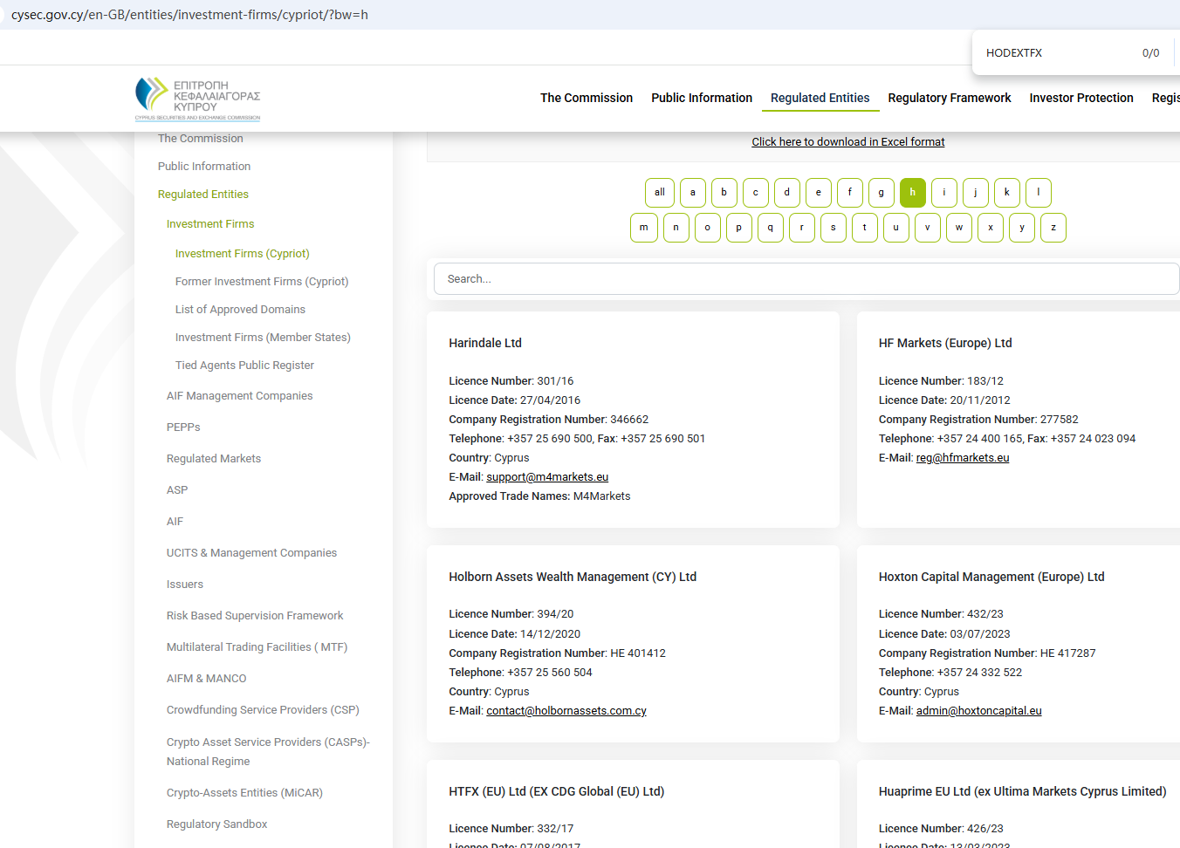Open Former Investment Firms (Cypriot) sidebar item
The image size is (1180, 848).
[x=261, y=282]
